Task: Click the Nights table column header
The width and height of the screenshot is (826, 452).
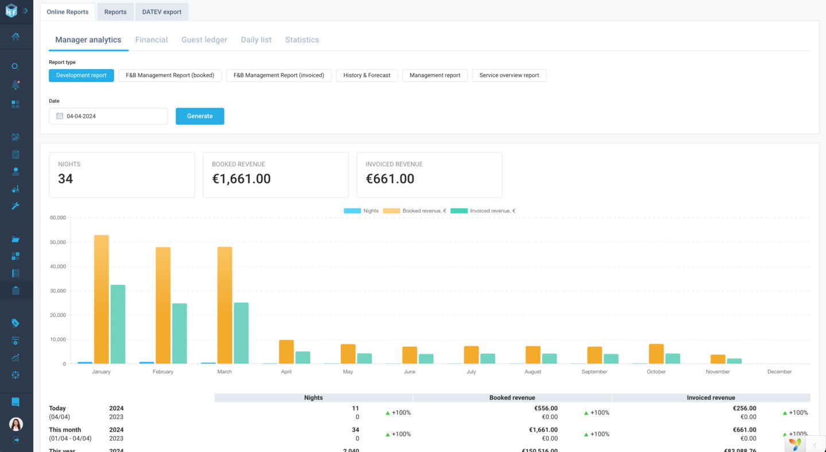Action: tap(314, 398)
